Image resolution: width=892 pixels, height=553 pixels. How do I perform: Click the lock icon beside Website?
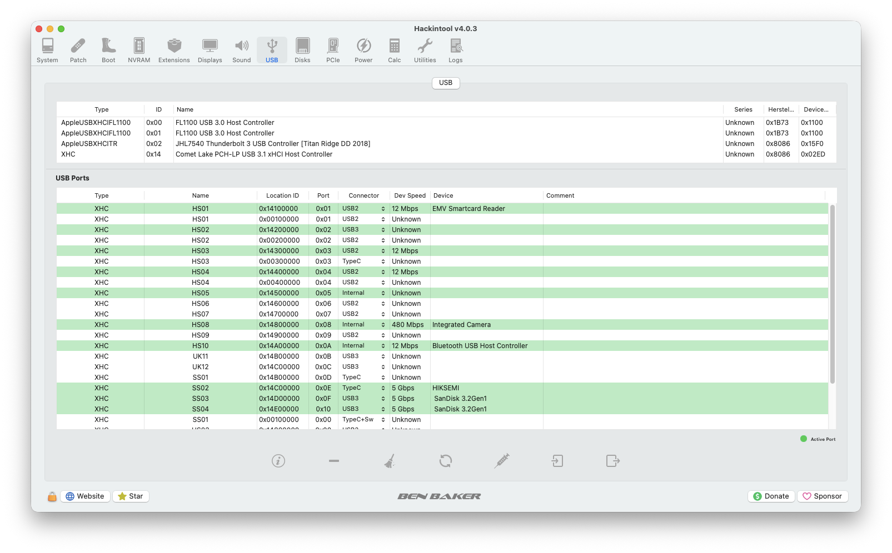(x=52, y=496)
